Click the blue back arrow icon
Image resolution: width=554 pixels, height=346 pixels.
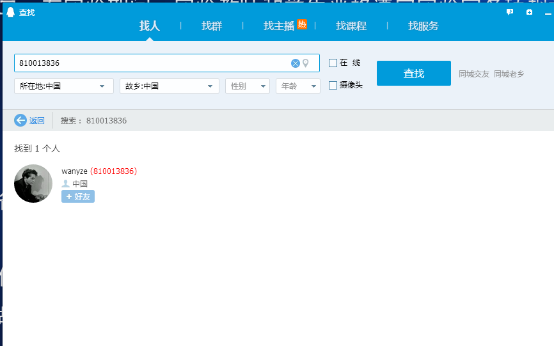[20, 120]
